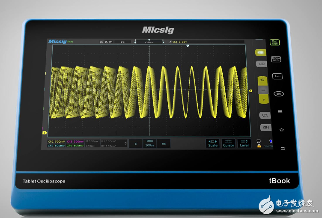This screenshot has height=218, width=322.
Task: Toggle channel CH3 on or off
Action: pos(265,115)
